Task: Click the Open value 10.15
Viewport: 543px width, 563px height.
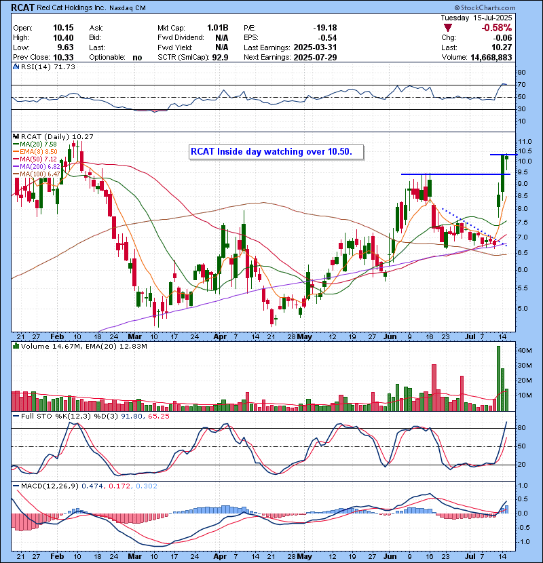Action: point(63,28)
